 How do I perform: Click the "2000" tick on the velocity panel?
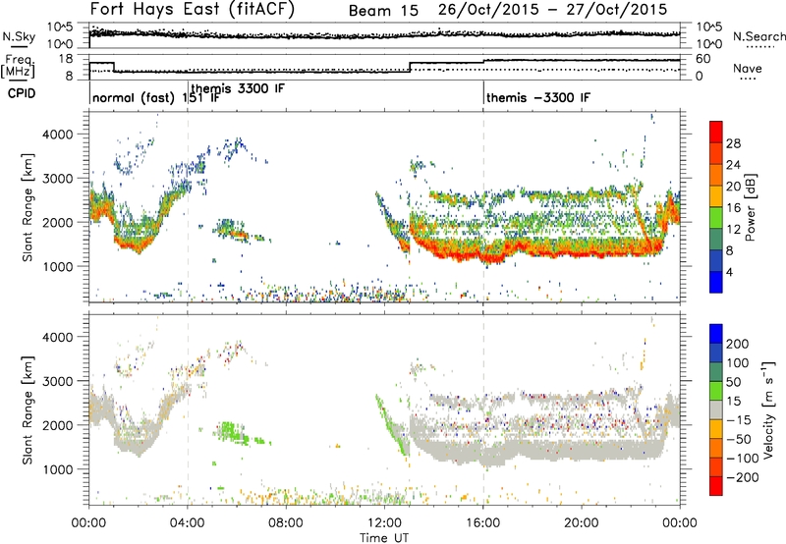point(57,425)
